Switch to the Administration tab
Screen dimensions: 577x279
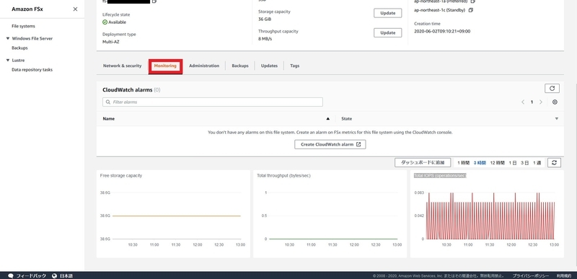tap(204, 66)
